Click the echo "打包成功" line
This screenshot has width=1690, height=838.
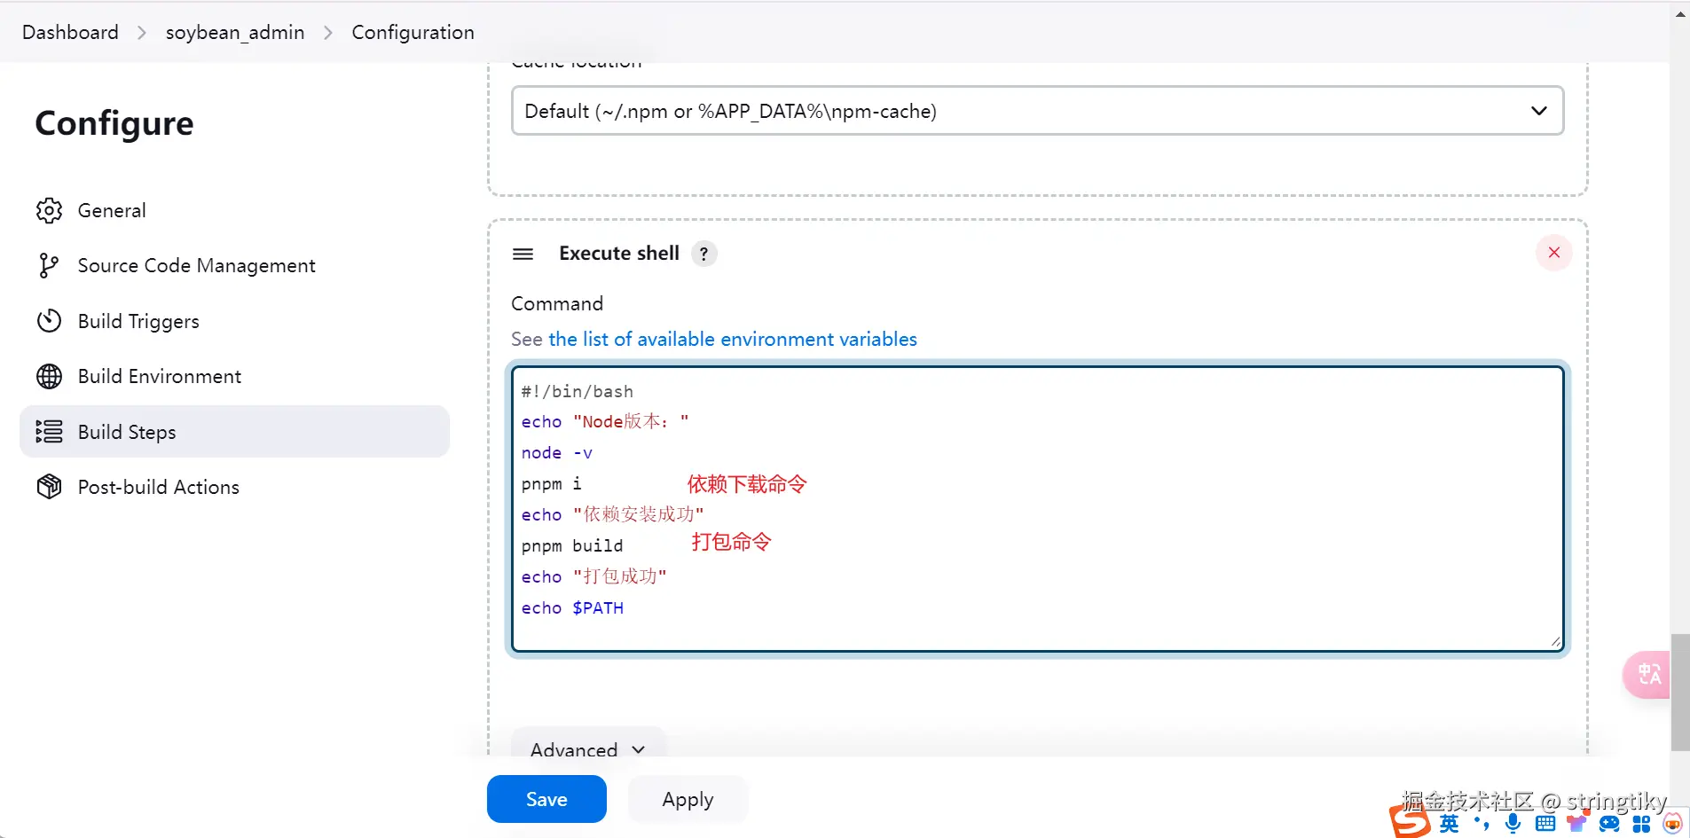[x=594, y=577]
